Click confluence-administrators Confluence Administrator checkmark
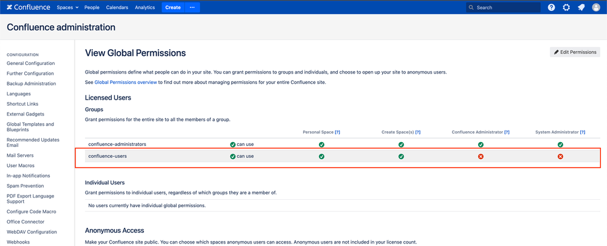 pos(481,145)
